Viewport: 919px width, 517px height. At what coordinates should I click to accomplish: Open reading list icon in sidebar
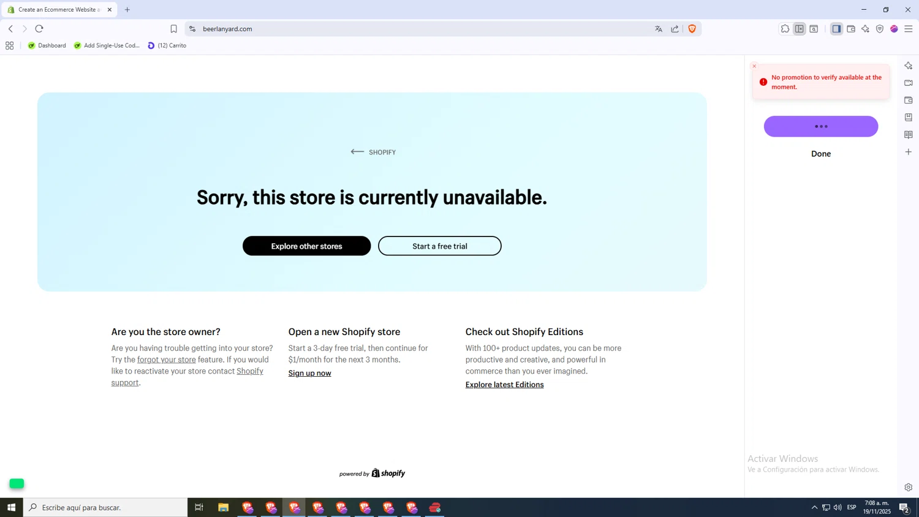pos(909,135)
